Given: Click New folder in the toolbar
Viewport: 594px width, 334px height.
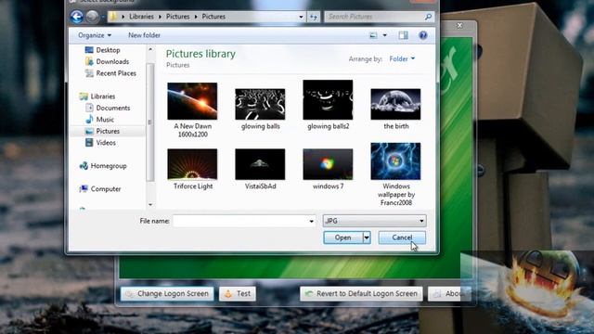Looking at the screenshot, I should (144, 35).
